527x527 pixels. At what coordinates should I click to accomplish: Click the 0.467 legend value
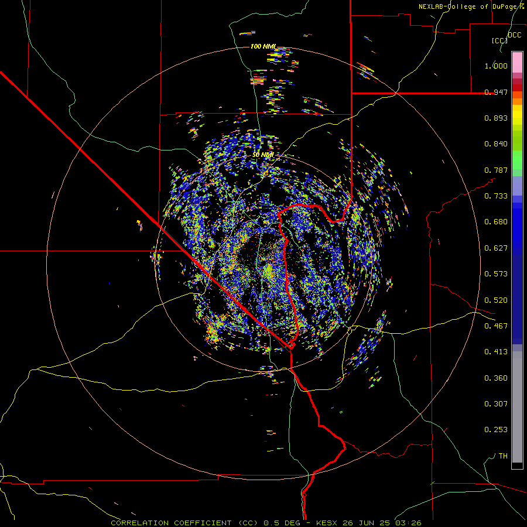pos(496,326)
